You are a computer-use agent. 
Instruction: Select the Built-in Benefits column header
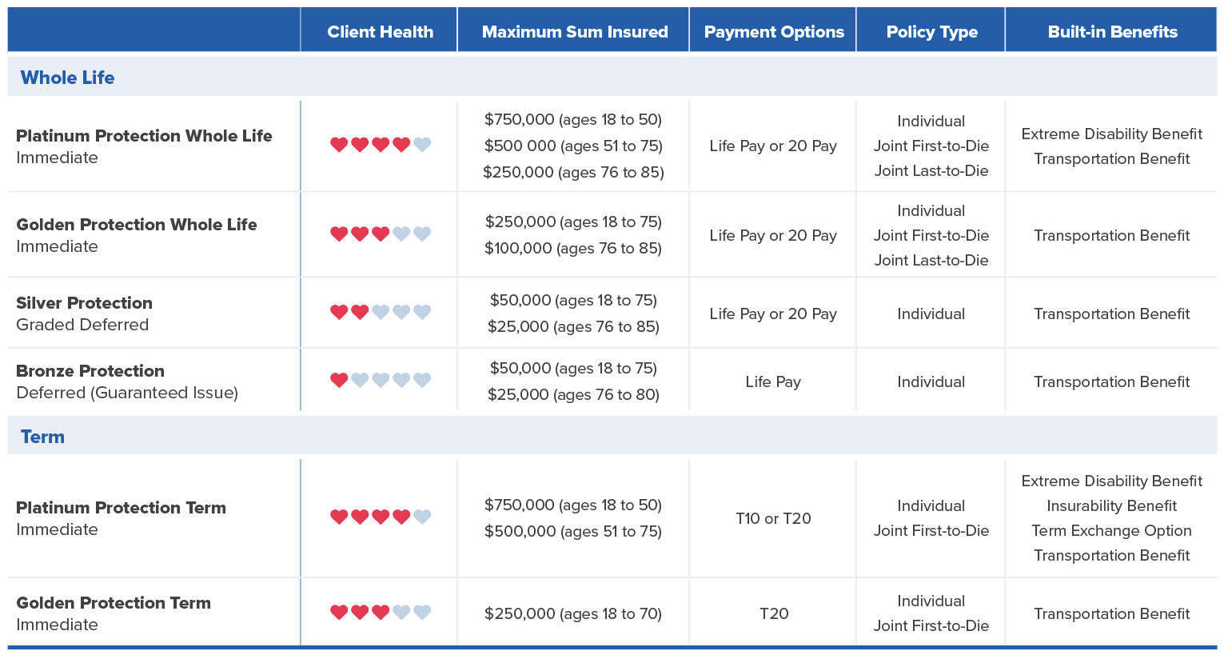(1112, 32)
